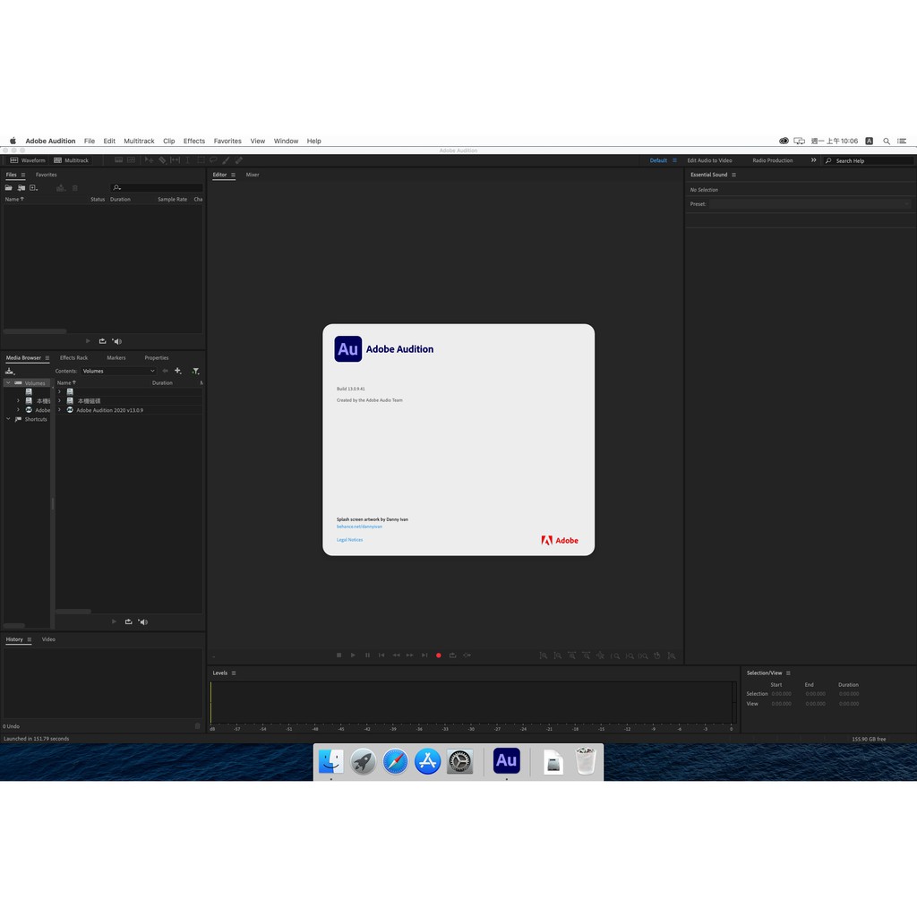The height and width of the screenshot is (917, 917).
Task: Open the Markers tab
Action: (116, 358)
